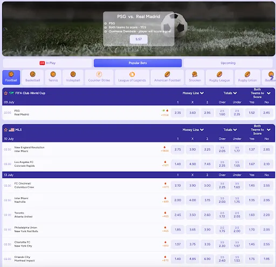This screenshot has width=276, height=267.
Task: Switch to the In Play tab
Action: (47, 63)
